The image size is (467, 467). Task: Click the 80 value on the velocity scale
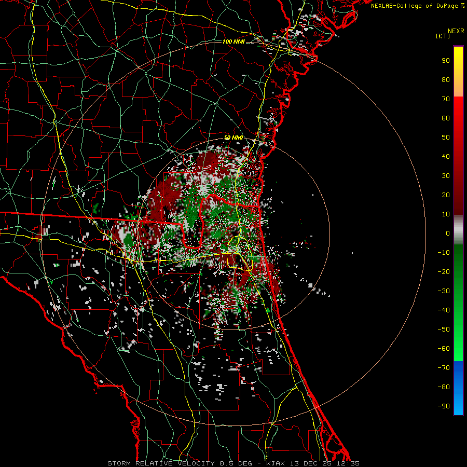[446, 80]
